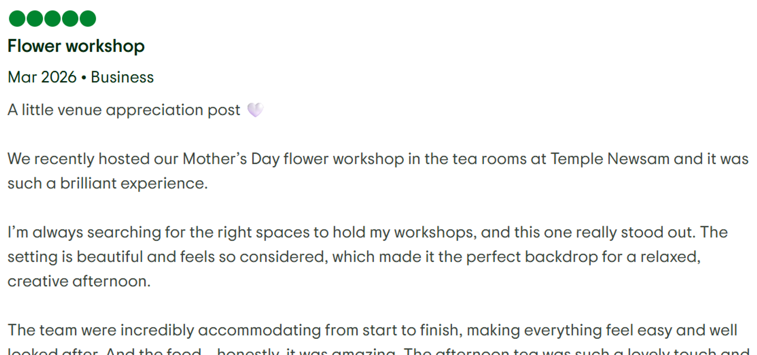The height and width of the screenshot is (355, 757).
Task: Click the first green rating bubble
Action: click(x=17, y=19)
